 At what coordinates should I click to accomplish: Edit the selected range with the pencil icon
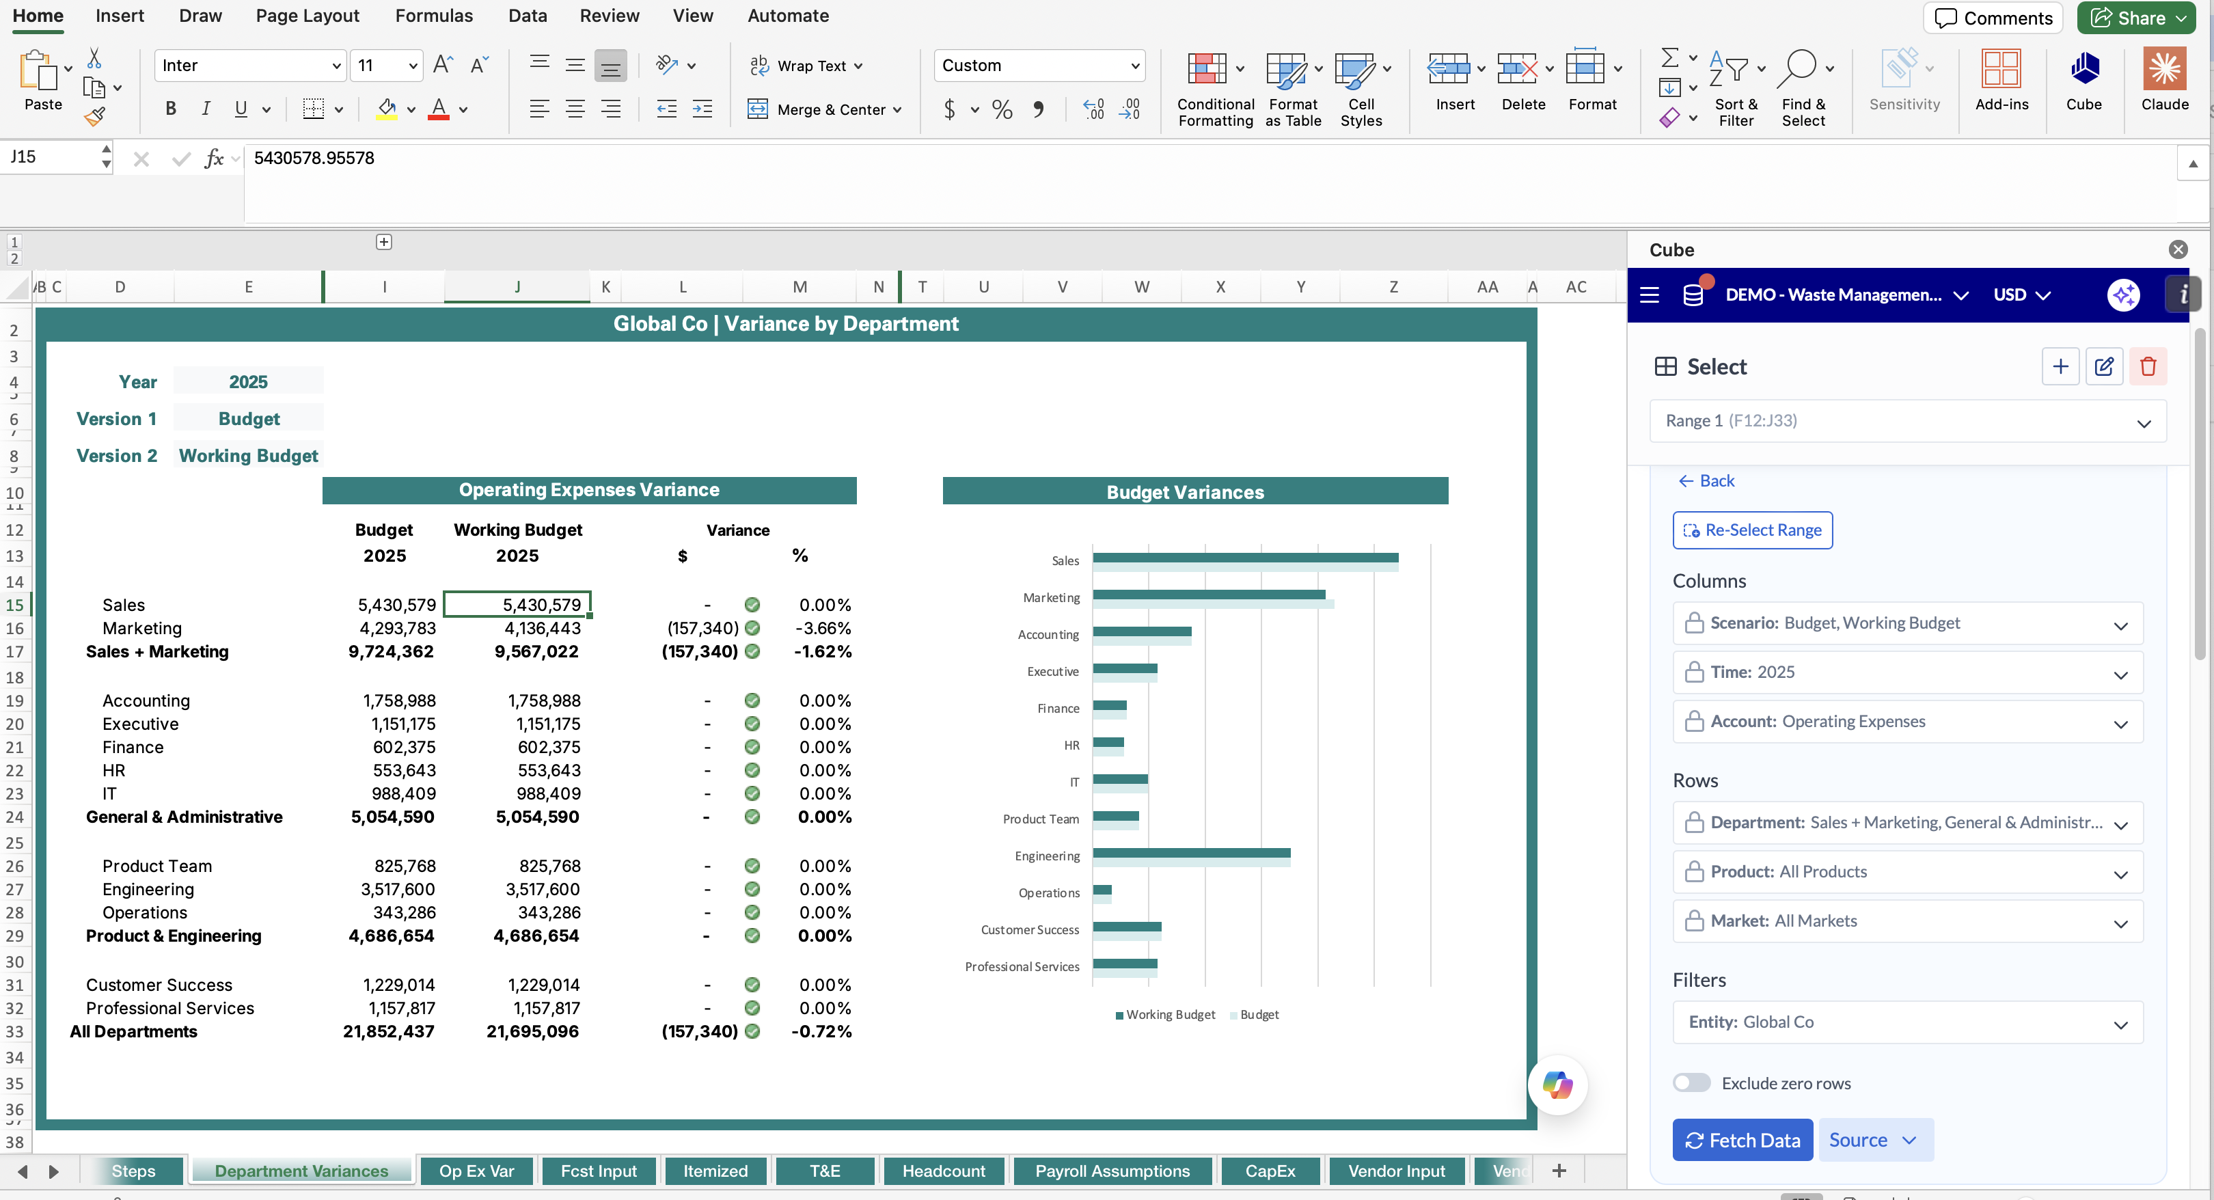click(2104, 366)
